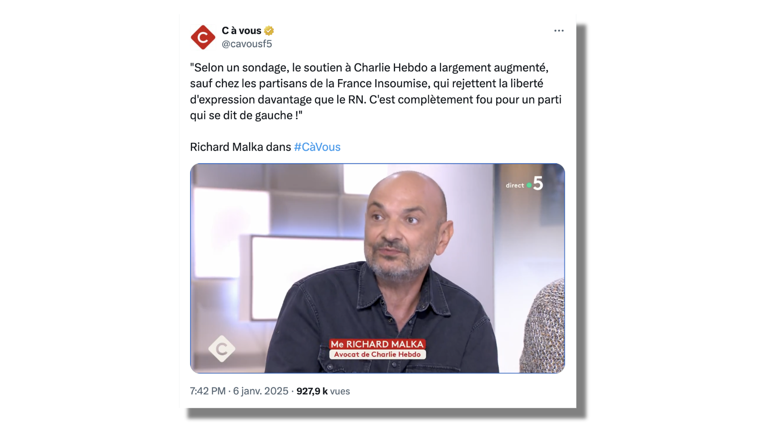Click the 6 janv. 2025 date
This screenshot has width=771, height=432.
pos(261,391)
